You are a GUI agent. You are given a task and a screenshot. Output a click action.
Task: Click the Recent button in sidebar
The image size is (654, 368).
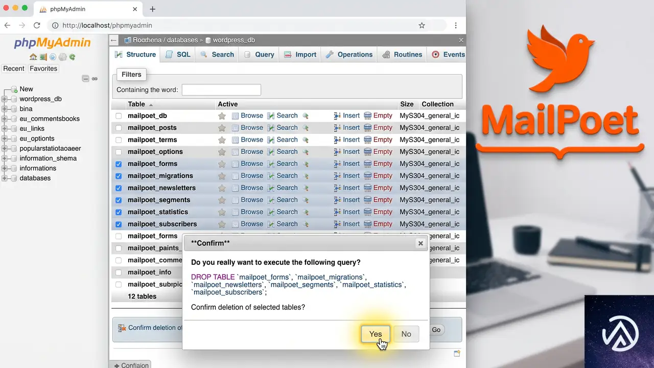[14, 68]
